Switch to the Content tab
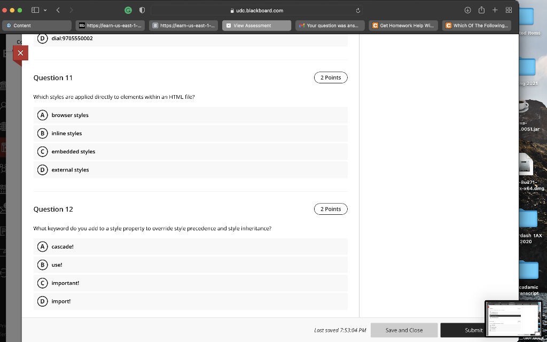 pos(37,26)
